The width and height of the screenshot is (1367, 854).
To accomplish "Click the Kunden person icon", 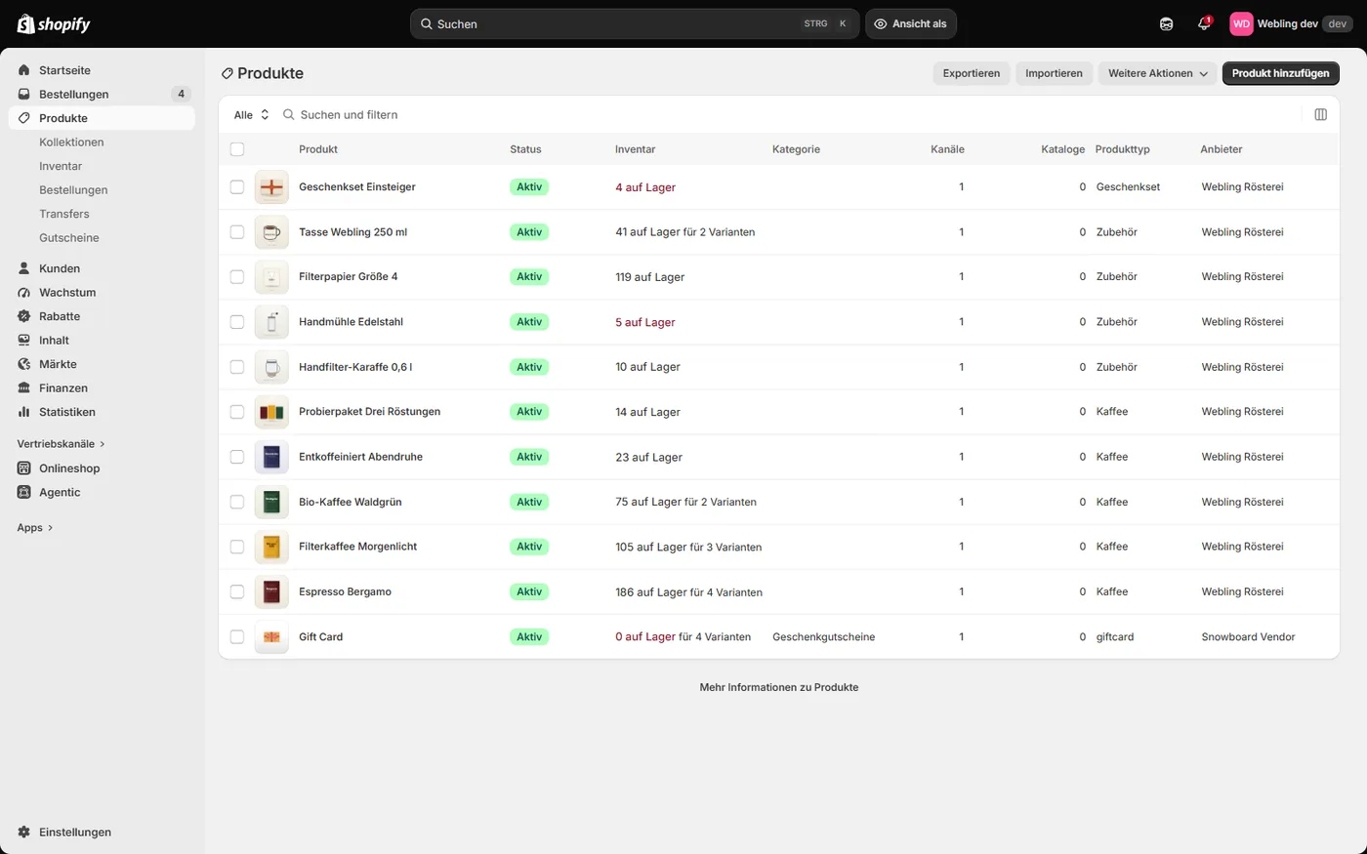I will click(x=24, y=268).
